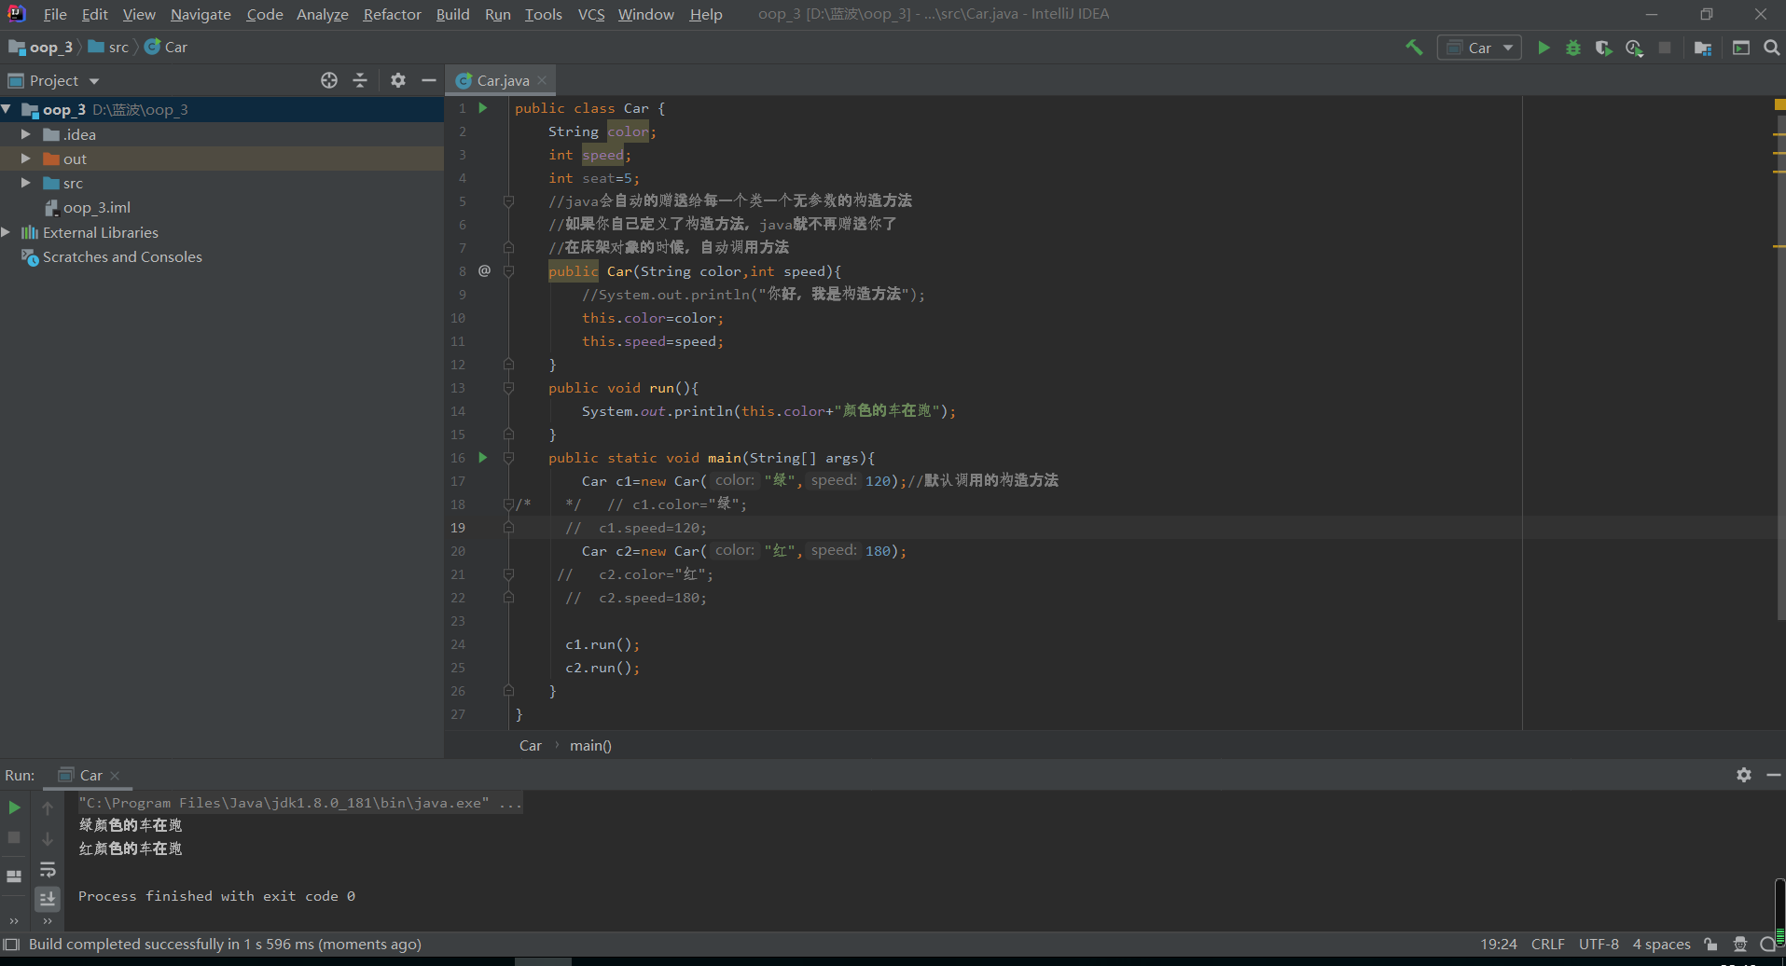Select the Car tab in Run panel

click(90, 775)
